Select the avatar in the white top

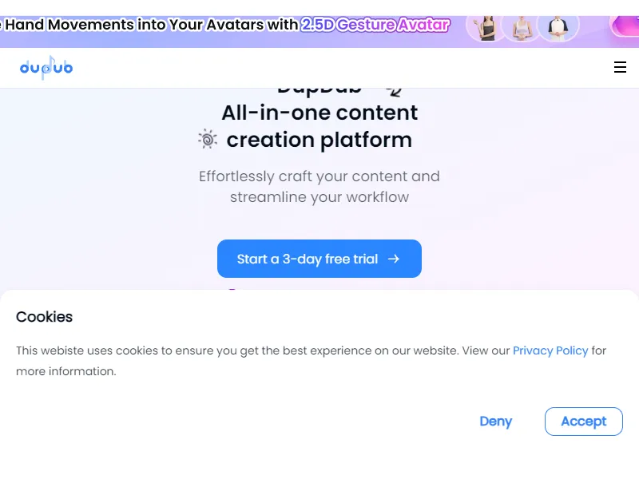(522, 29)
